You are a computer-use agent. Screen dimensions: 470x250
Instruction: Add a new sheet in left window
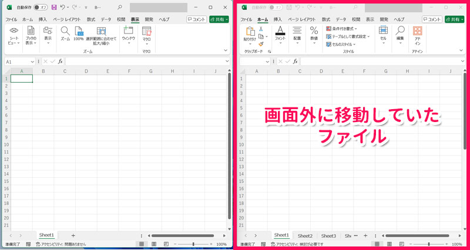click(x=73, y=236)
